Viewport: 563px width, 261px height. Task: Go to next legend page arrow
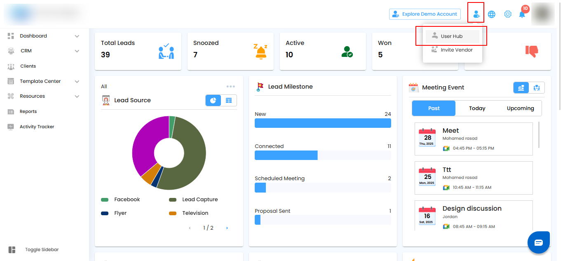pos(227,228)
